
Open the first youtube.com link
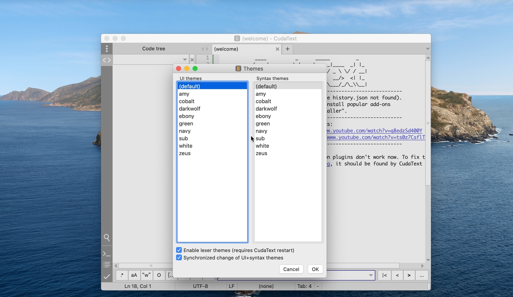click(x=374, y=130)
